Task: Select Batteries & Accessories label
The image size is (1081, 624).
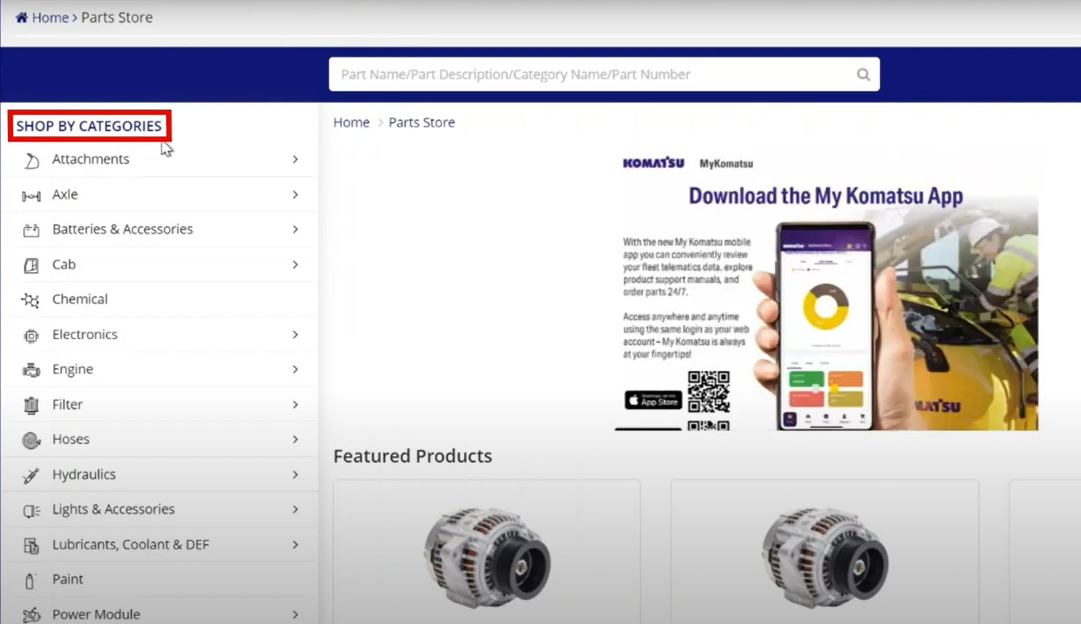Action: pos(123,230)
